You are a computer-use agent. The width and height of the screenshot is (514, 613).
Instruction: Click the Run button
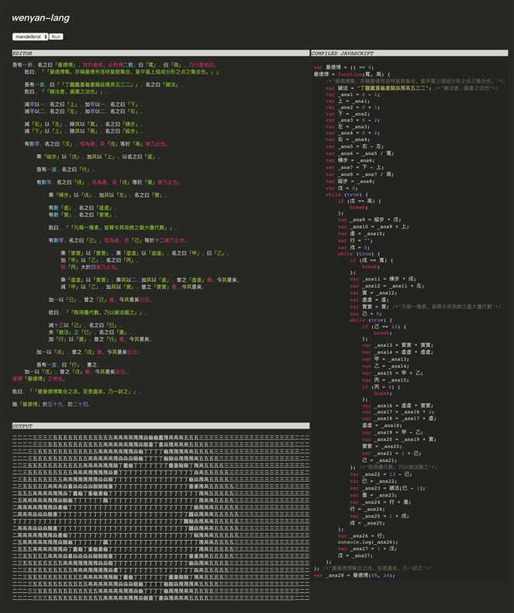57,36
